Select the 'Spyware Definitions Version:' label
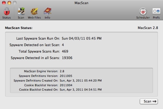The width and height of the screenshot is (163, 109). click(x=39, y=76)
